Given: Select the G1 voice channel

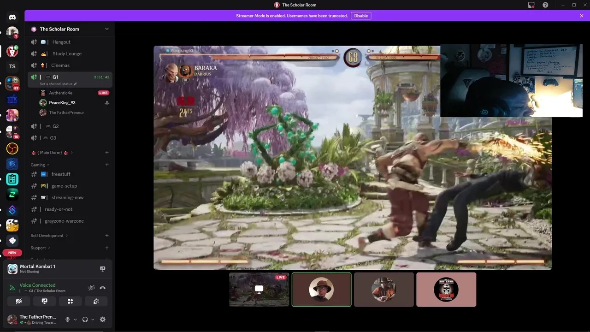Looking at the screenshot, I should 70,77.
